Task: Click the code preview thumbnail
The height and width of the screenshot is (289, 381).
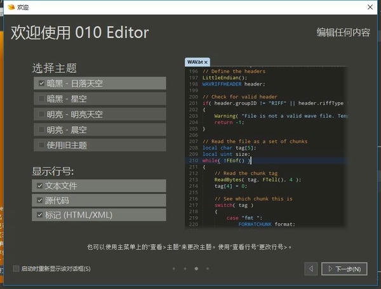Action: (266, 147)
